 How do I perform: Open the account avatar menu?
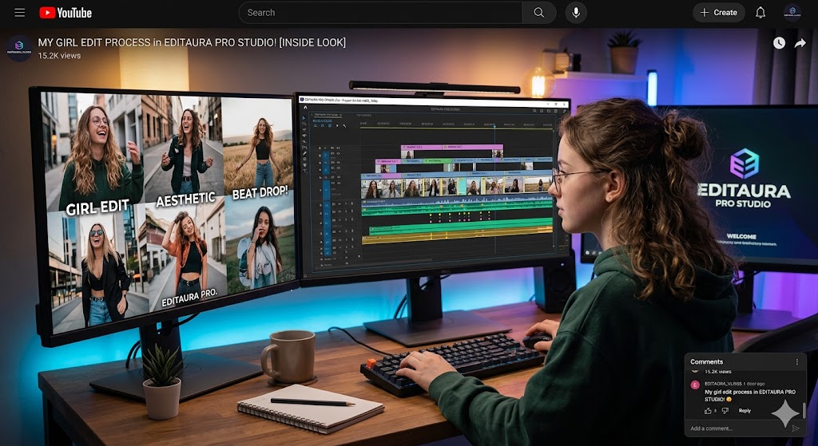click(x=792, y=13)
